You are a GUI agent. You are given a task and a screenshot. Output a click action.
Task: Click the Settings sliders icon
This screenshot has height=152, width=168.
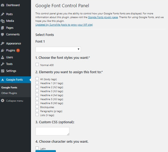2,71
